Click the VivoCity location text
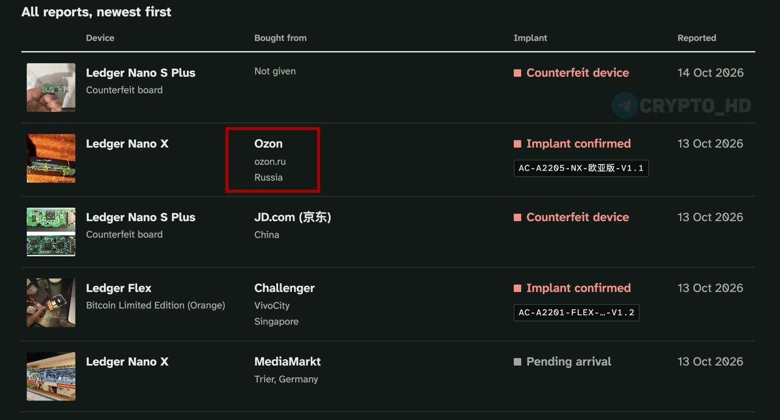780x420 pixels. [x=272, y=305]
